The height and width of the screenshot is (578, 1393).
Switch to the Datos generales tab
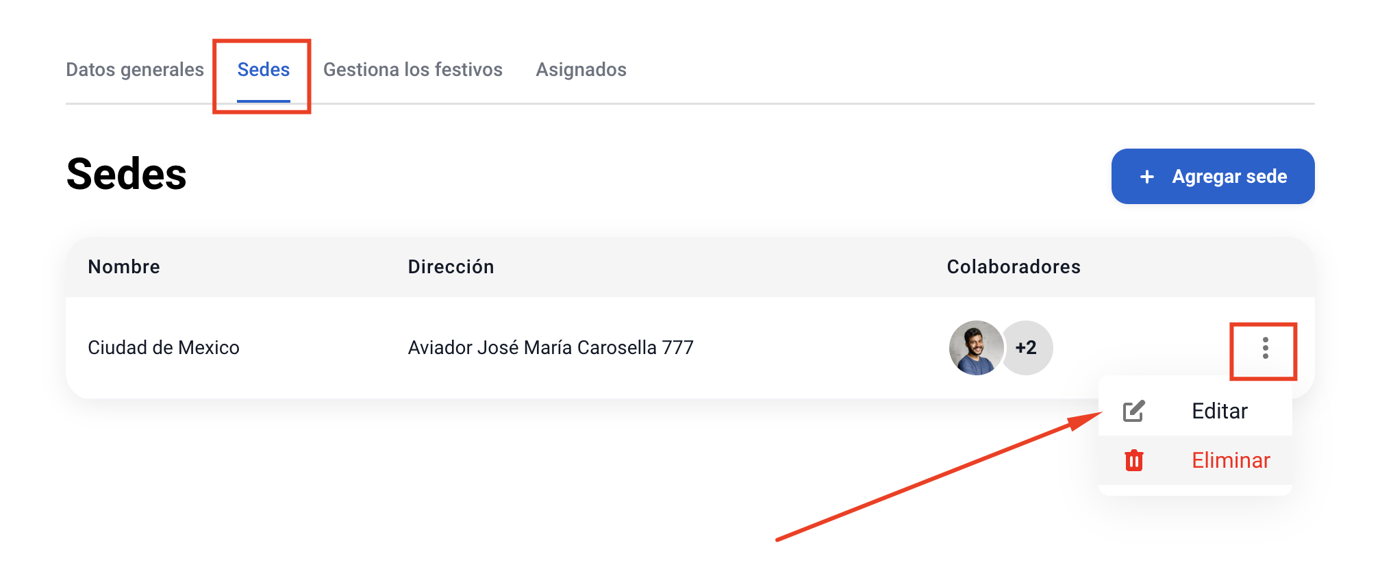(x=135, y=70)
